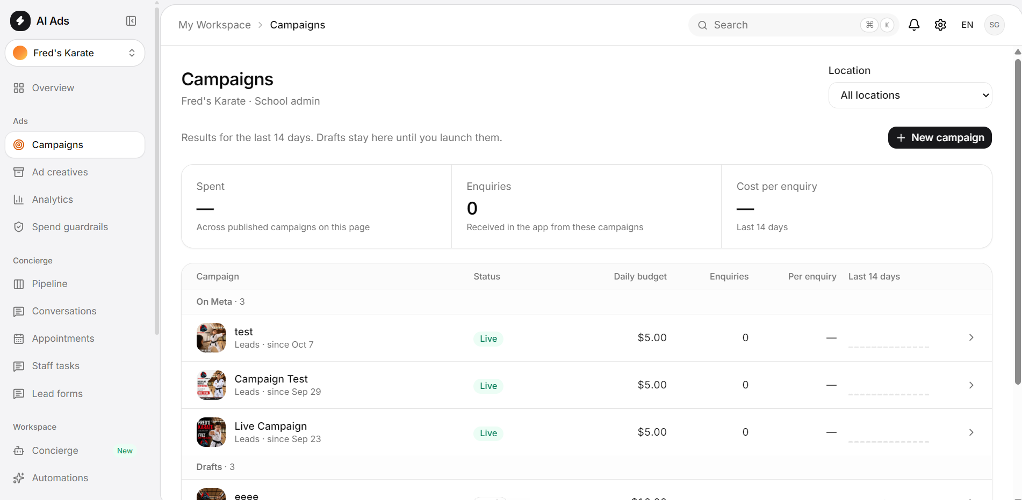Image resolution: width=1022 pixels, height=500 pixels.
Task: Click the Analytics chart icon
Action: [x=19, y=200]
